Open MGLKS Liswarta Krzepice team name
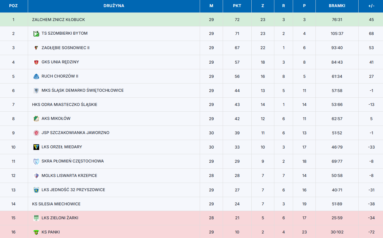The width and height of the screenshot is (383, 238). coord(69,176)
